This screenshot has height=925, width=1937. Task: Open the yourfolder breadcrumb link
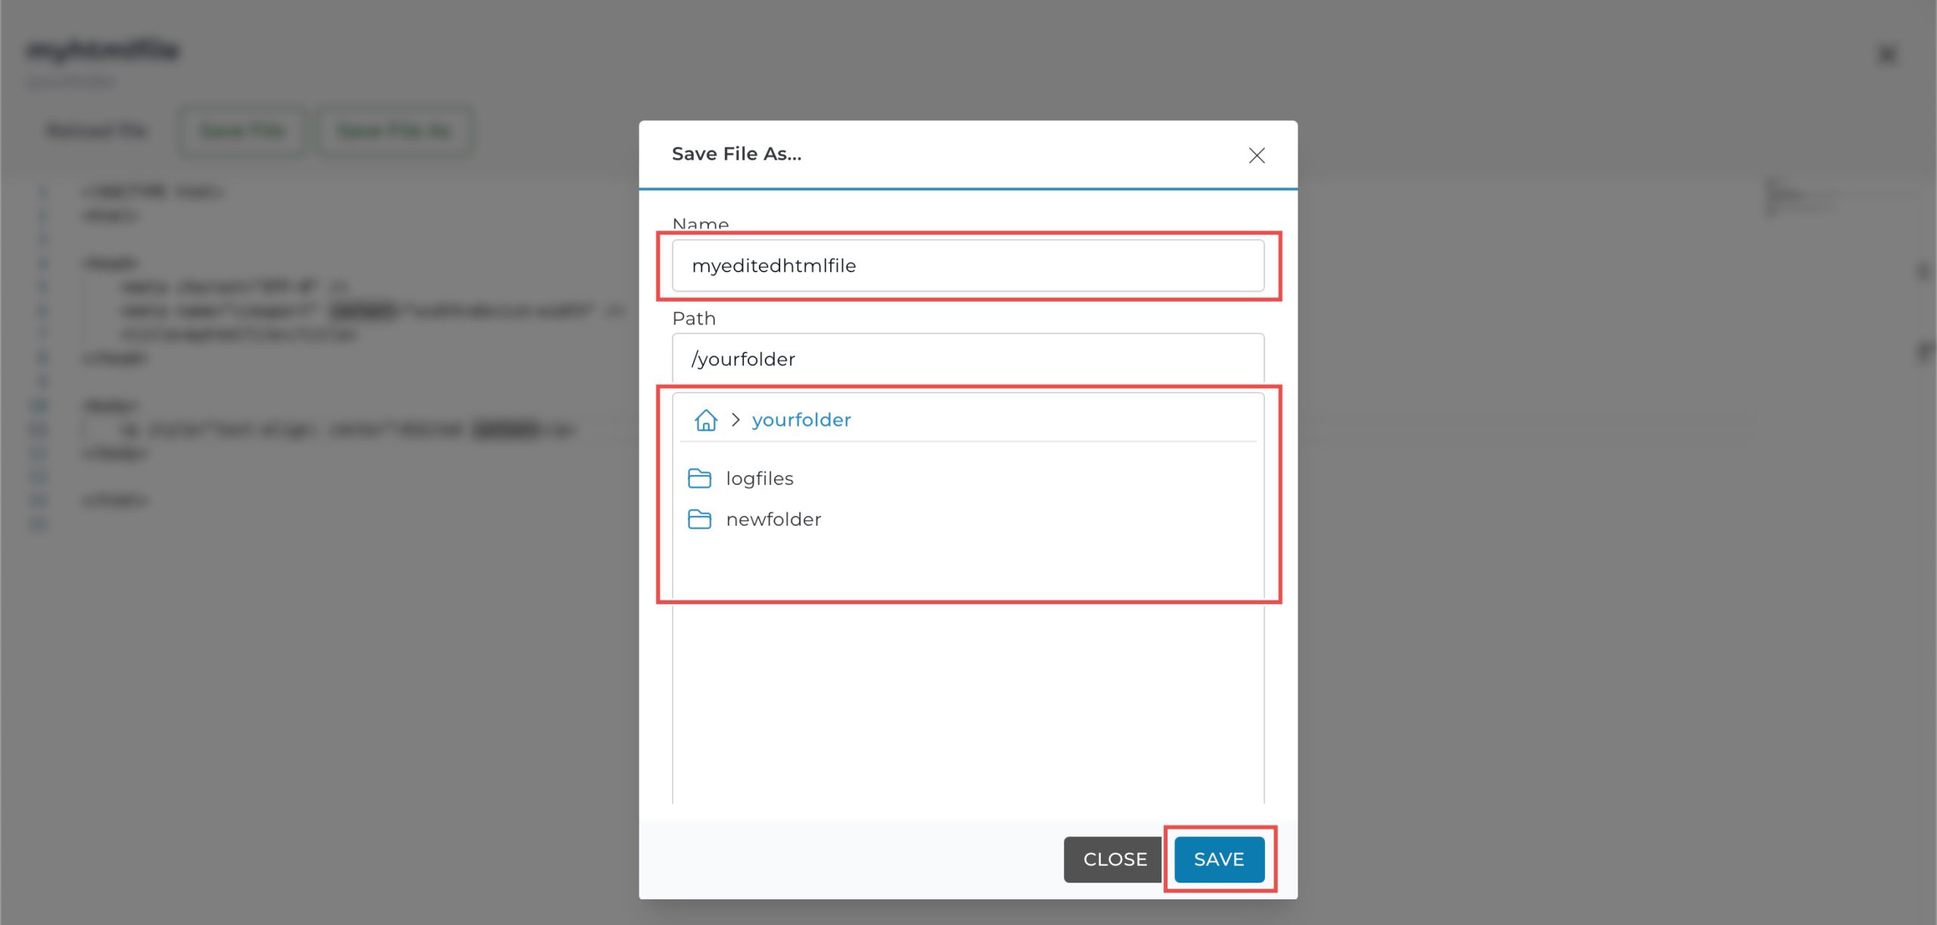click(x=801, y=420)
